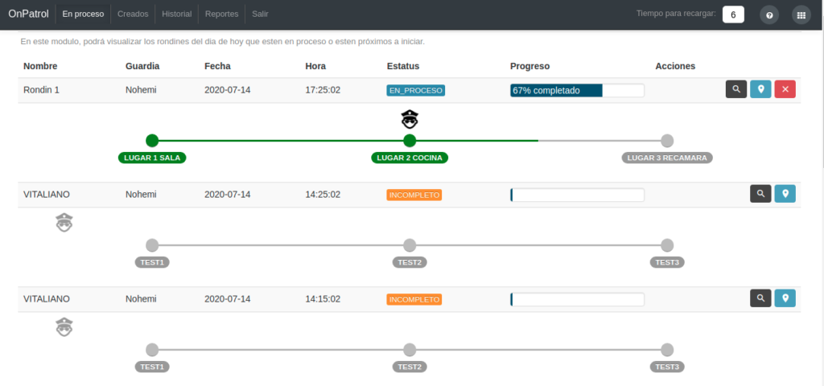The image size is (824, 386).
Task: Click search icon for VITALIANO 14:25:02 row
Action: tap(760, 194)
